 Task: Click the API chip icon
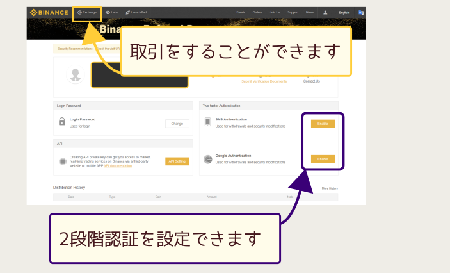pyautogui.click(x=62, y=161)
